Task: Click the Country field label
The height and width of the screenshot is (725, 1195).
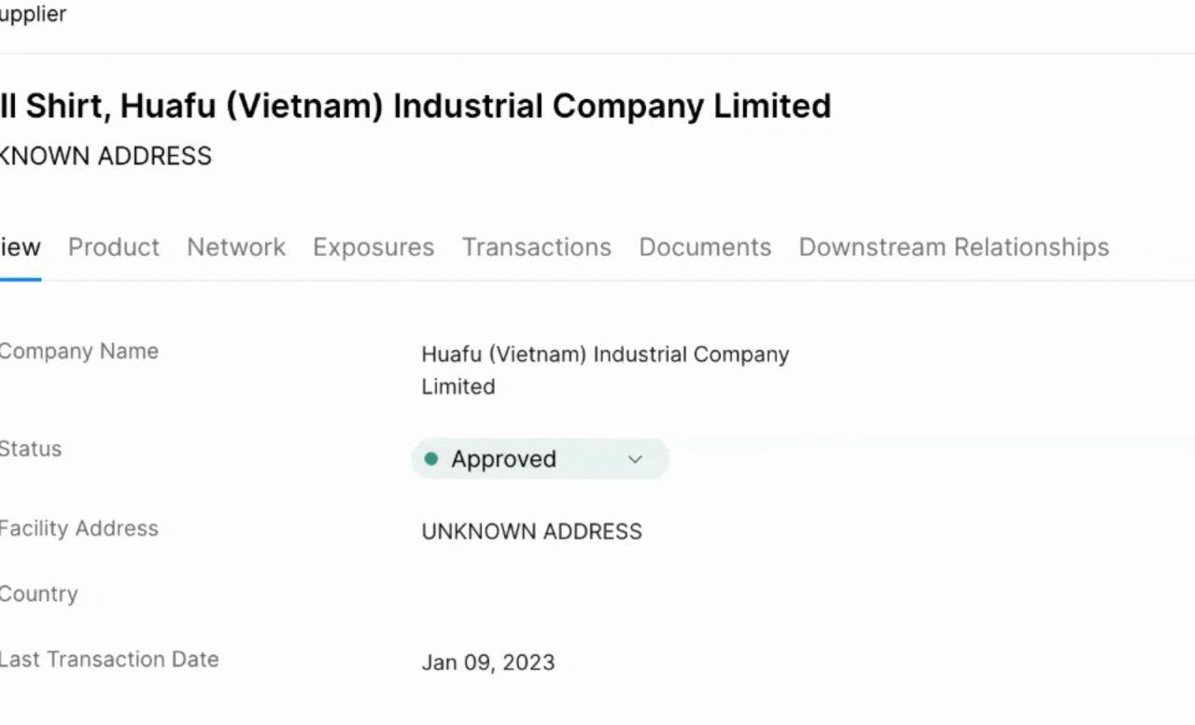Action: tap(38, 594)
